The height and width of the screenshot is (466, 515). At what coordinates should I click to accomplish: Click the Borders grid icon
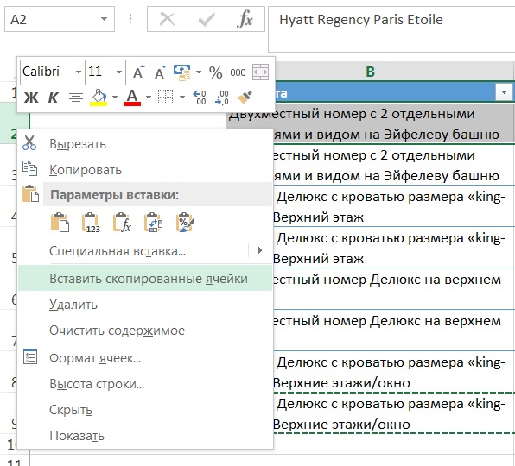166,98
